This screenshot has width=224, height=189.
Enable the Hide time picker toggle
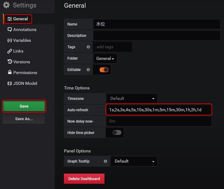tap(117, 132)
